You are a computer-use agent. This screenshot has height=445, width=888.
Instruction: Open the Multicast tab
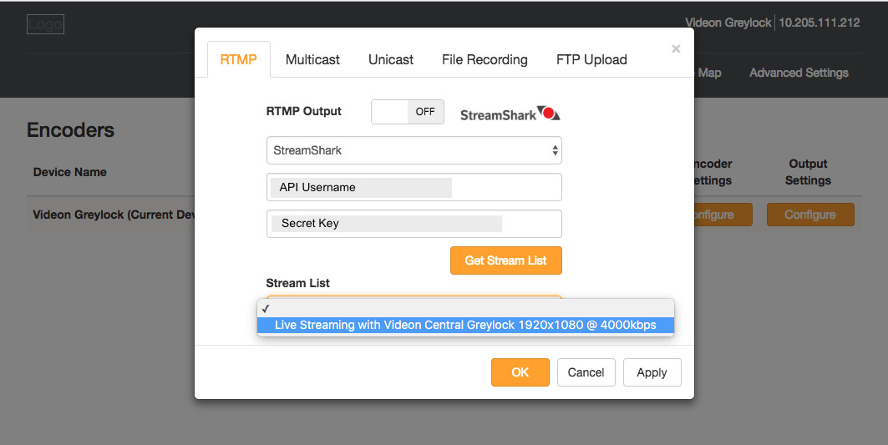[x=312, y=59]
